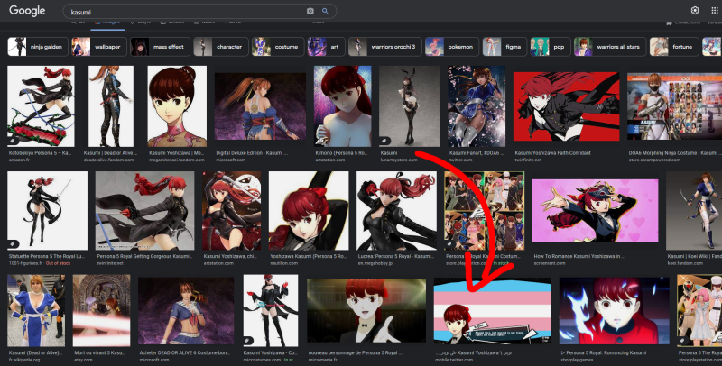Open Persona 5 Royal Getting Gorgeous thumbnail

point(144,211)
